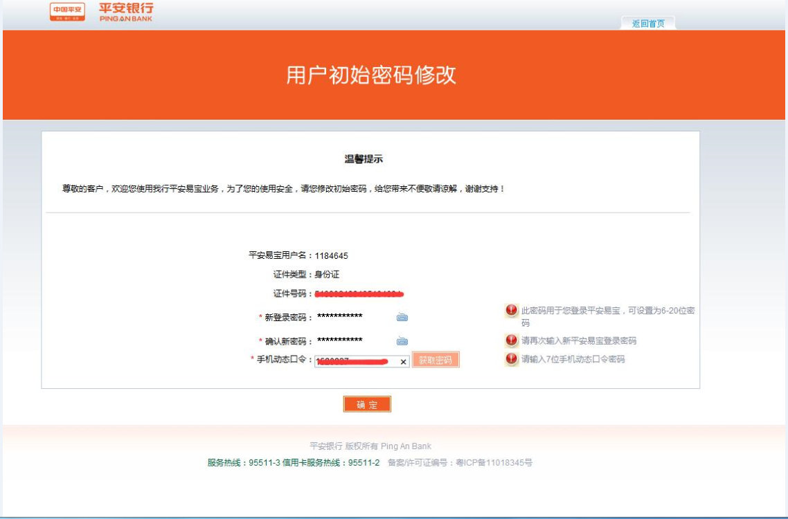This screenshot has height=519, width=788.
Task: Select the username value 1184645
Action: [x=332, y=256]
